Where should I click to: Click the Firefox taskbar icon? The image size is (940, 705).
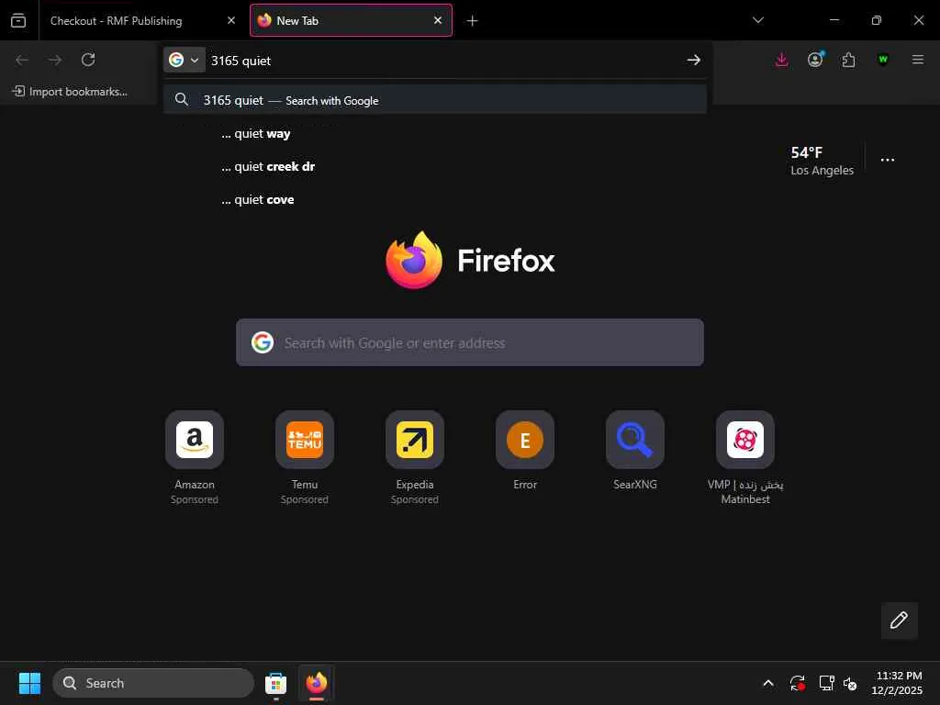tap(317, 683)
